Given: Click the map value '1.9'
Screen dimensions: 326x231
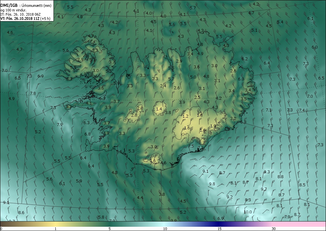Looking at the screenshot, I should pyautogui.click(x=213, y=126).
